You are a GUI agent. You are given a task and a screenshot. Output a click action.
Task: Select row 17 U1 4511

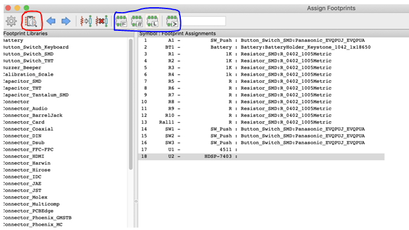coord(261,149)
